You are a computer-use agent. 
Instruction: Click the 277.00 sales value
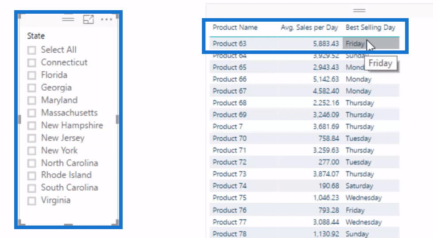pos(329,162)
